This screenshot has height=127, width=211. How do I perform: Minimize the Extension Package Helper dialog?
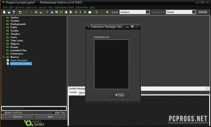127,27
